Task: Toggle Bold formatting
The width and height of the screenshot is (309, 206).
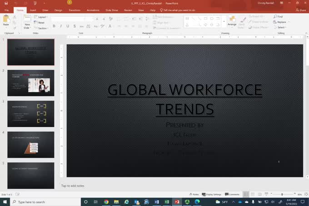Action: click(54, 26)
